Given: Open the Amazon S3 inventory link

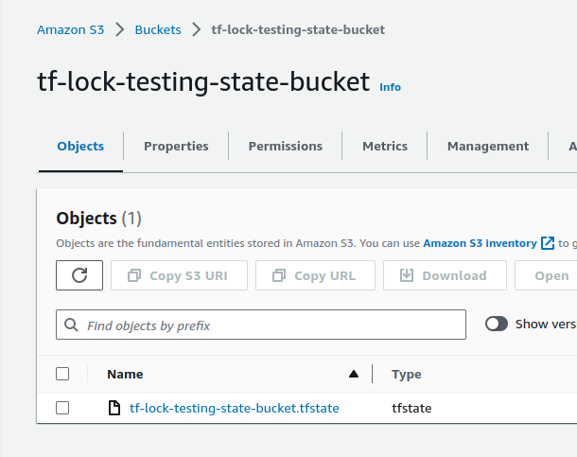Looking at the screenshot, I should click(480, 243).
